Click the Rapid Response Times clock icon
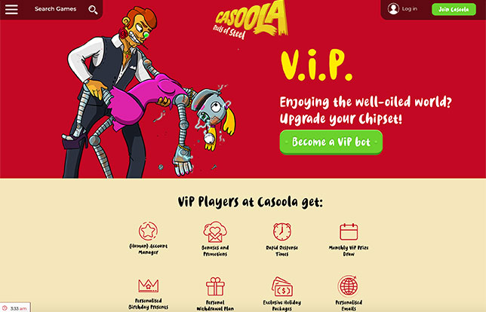The image size is (486, 312). pyautogui.click(x=282, y=231)
